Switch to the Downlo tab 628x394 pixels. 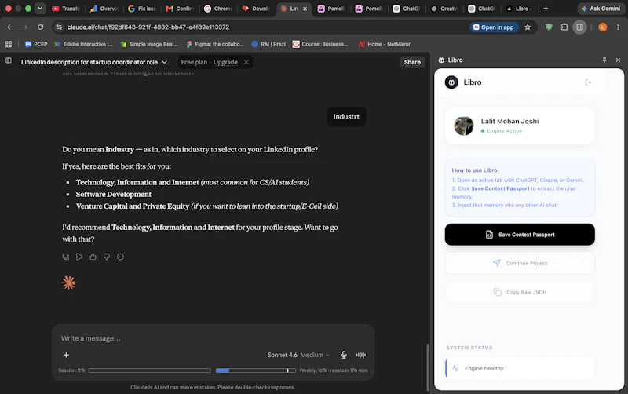click(x=257, y=9)
